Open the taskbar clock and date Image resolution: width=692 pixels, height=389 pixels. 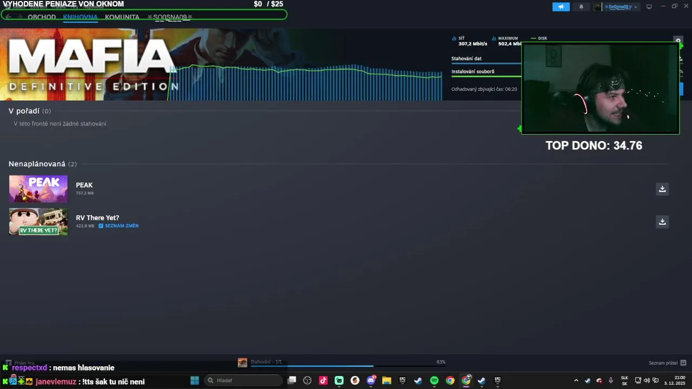click(674, 380)
